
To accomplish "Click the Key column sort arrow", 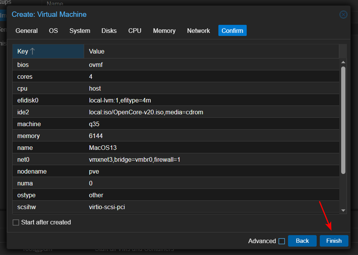I will coord(33,51).
